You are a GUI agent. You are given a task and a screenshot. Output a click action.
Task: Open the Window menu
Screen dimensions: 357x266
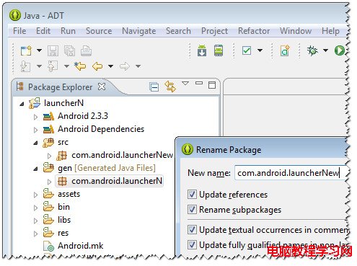pos(296,31)
